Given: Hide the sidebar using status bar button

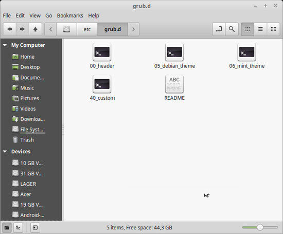Looking at the screenshot, I should [x=35, y=228].
